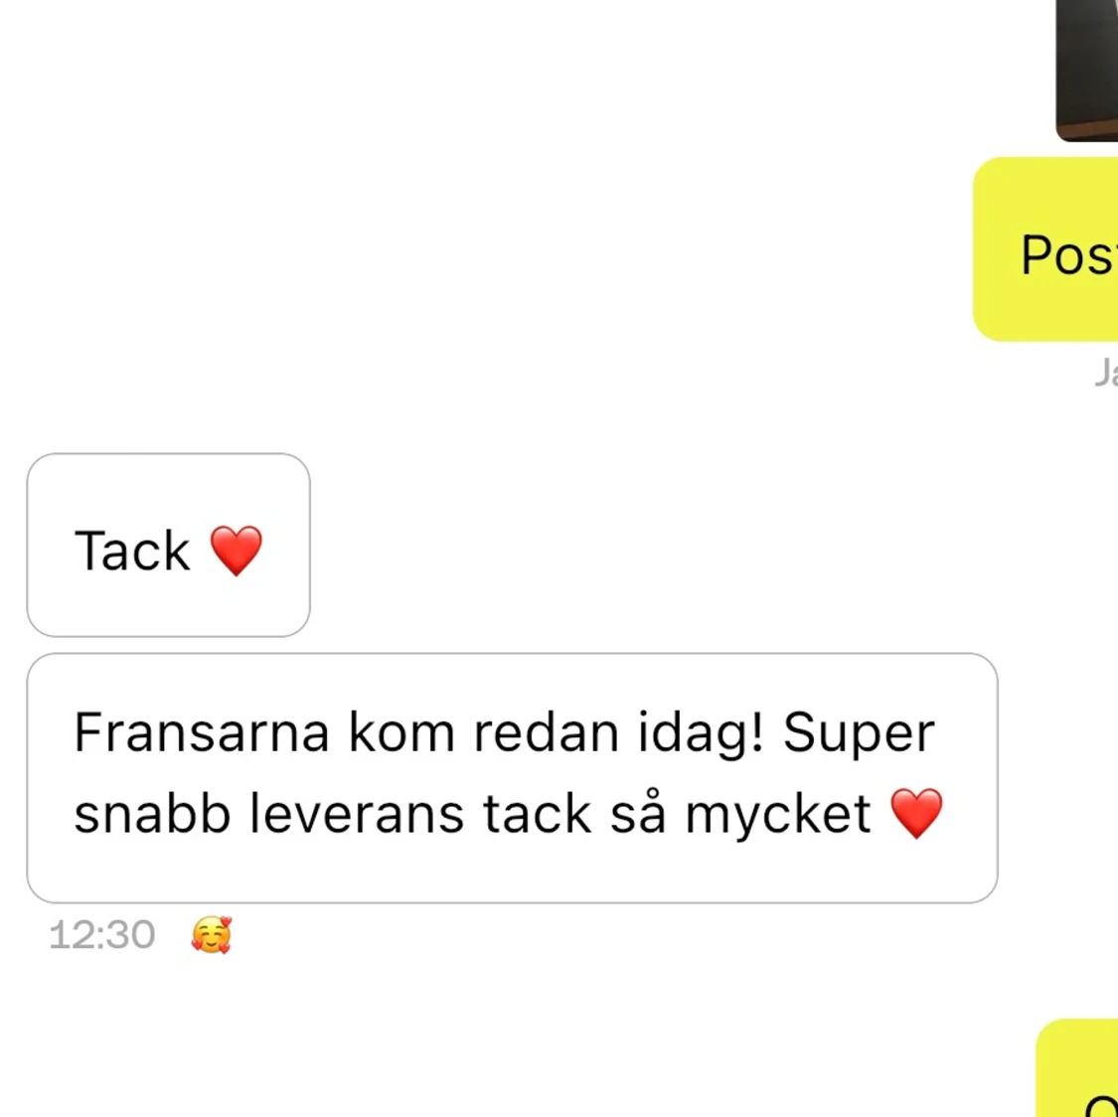Click the word "redan" in the message
1118x1117 pixels.
click(547, 732)
